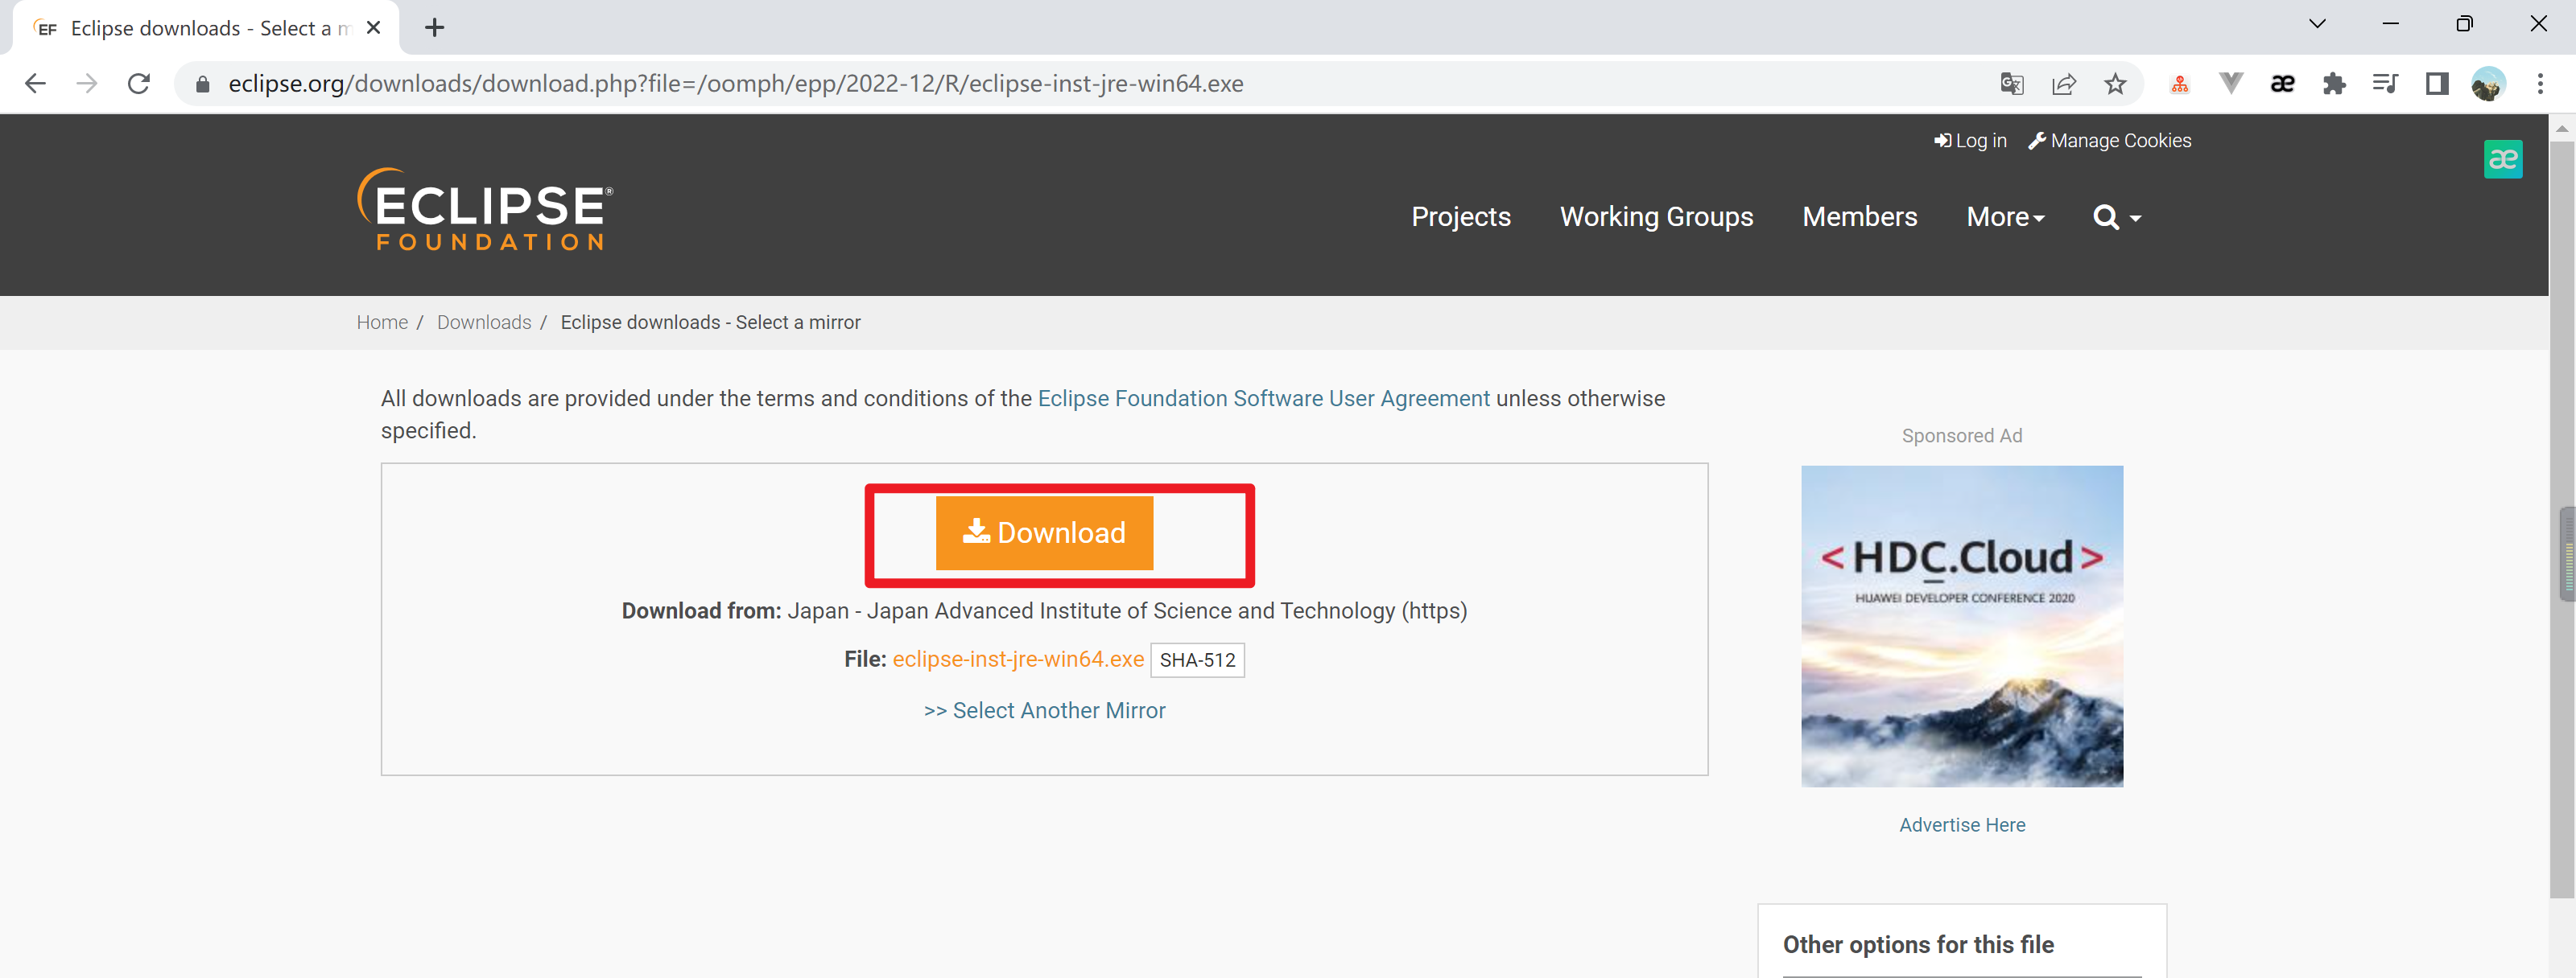Bookmark this page with the star

[x=2115, y=84]
